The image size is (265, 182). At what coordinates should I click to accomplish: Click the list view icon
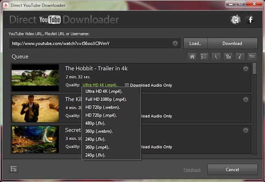[x=204, y=56]
